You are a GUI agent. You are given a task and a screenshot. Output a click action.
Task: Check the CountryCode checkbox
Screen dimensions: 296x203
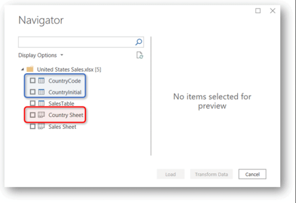33,81
